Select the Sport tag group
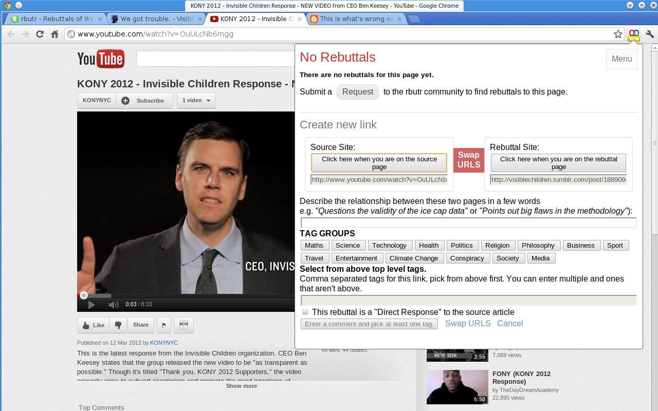The width and height of the screenshot is (658, 411). click(615, 246)
